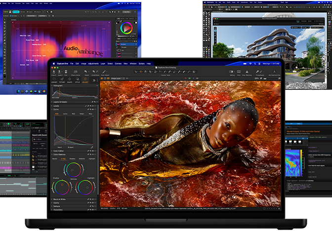This screenshot has width=332, height=231.
Task: Select the Red curve channel tab
Action: point(73,114)
